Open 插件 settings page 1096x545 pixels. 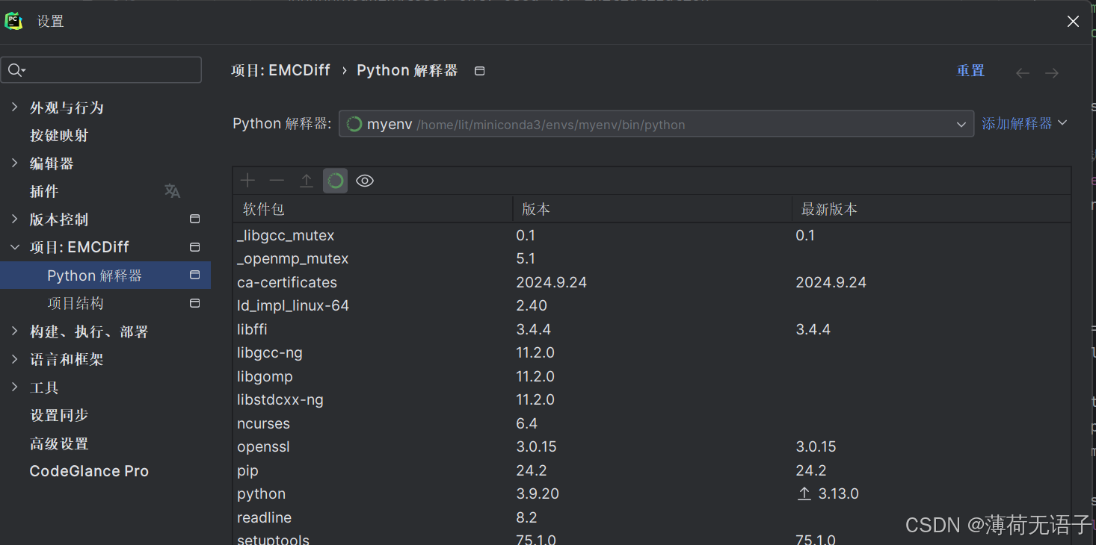tap(44, 191)
